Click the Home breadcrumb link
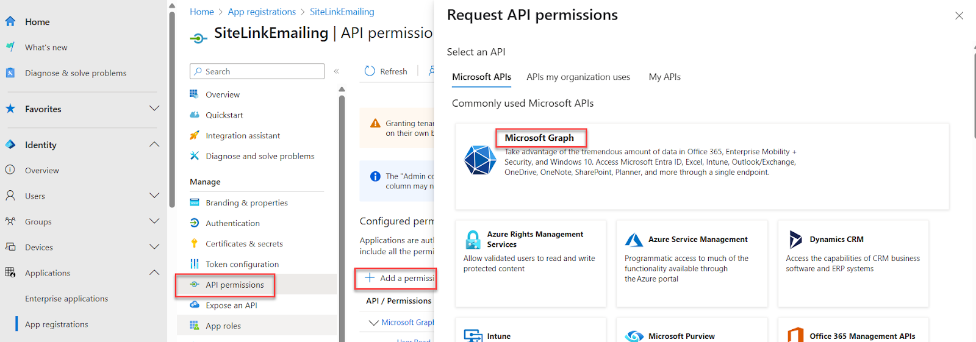Screen dimensions: 976x342 point(201,12)
